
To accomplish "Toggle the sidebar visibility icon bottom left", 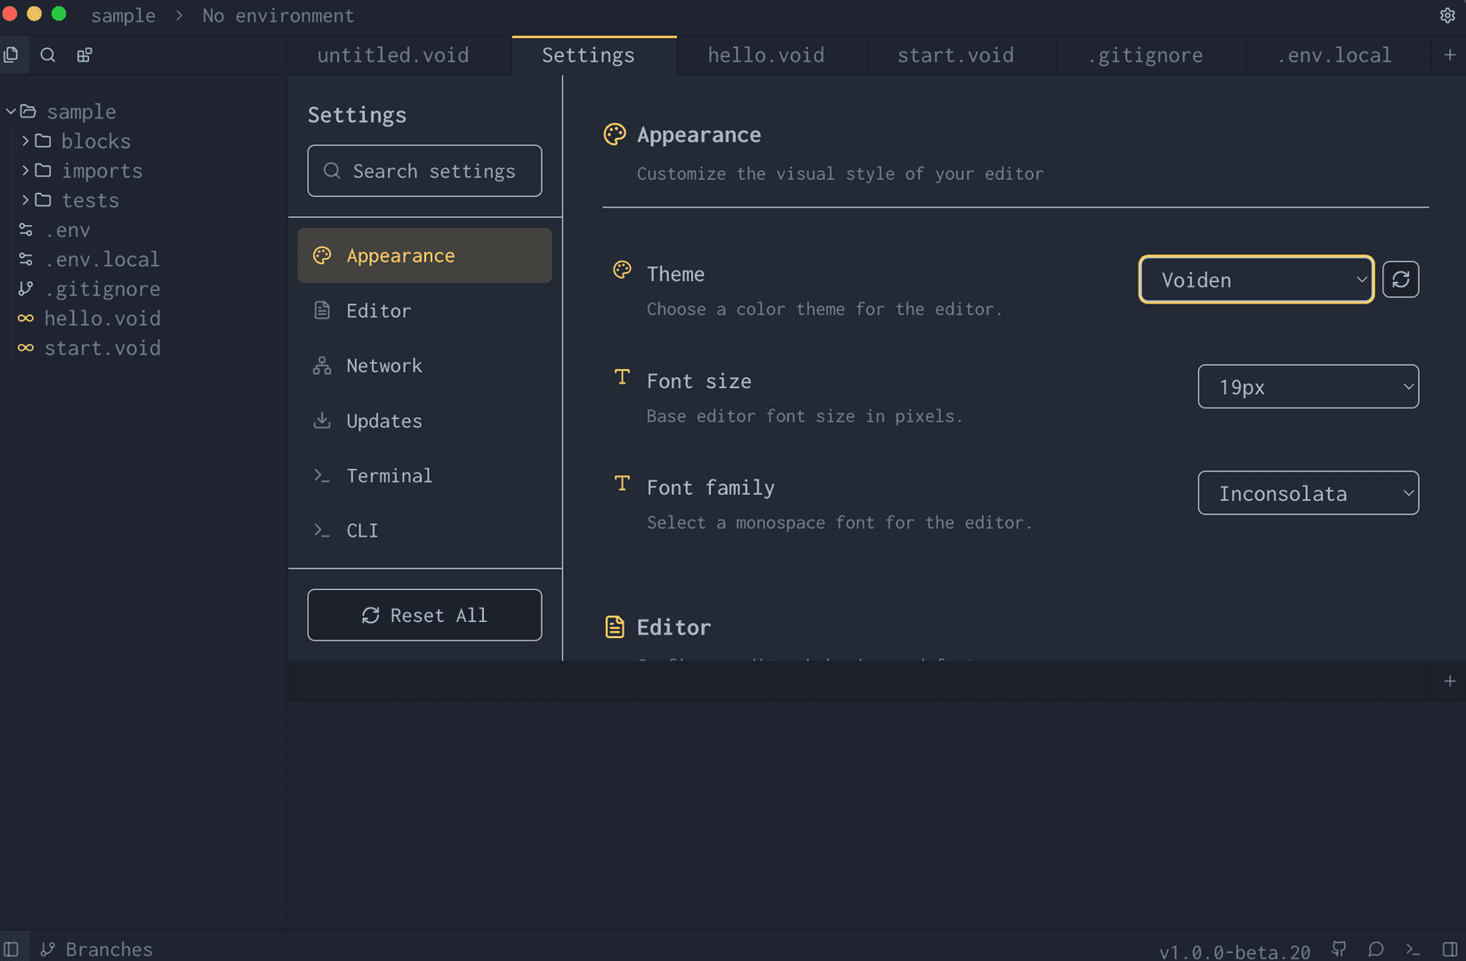I will coord(12,949).
